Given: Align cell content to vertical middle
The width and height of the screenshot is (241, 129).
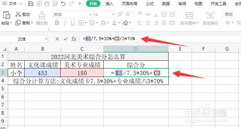Looking at the screenshot, I should point(148,14).
